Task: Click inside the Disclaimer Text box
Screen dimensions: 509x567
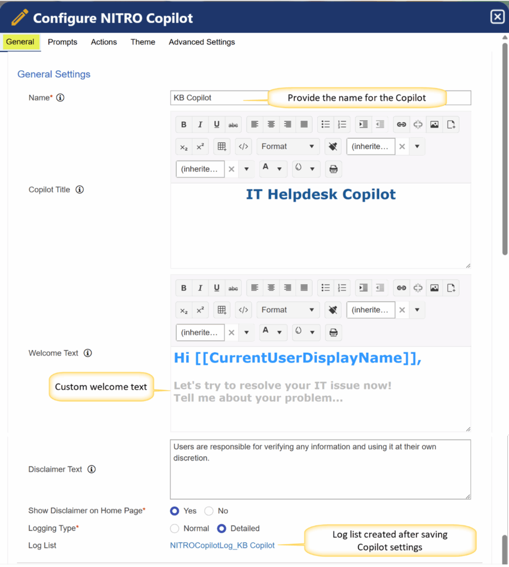Action: 320,470
